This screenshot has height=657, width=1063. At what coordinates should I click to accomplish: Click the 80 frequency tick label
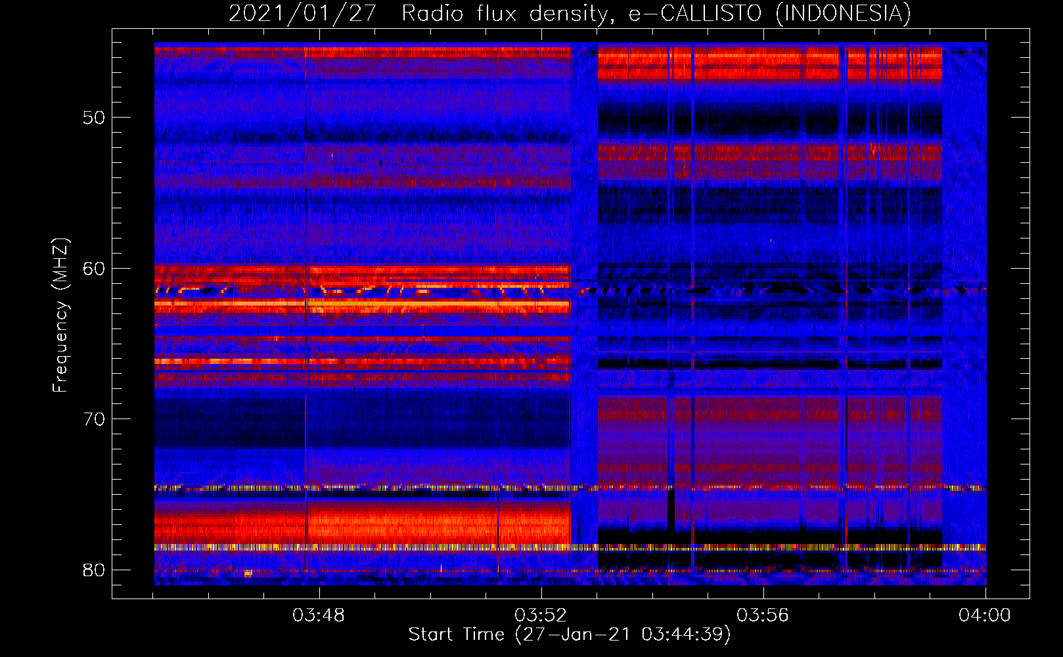pyautogui.click(x=94, y=570)
